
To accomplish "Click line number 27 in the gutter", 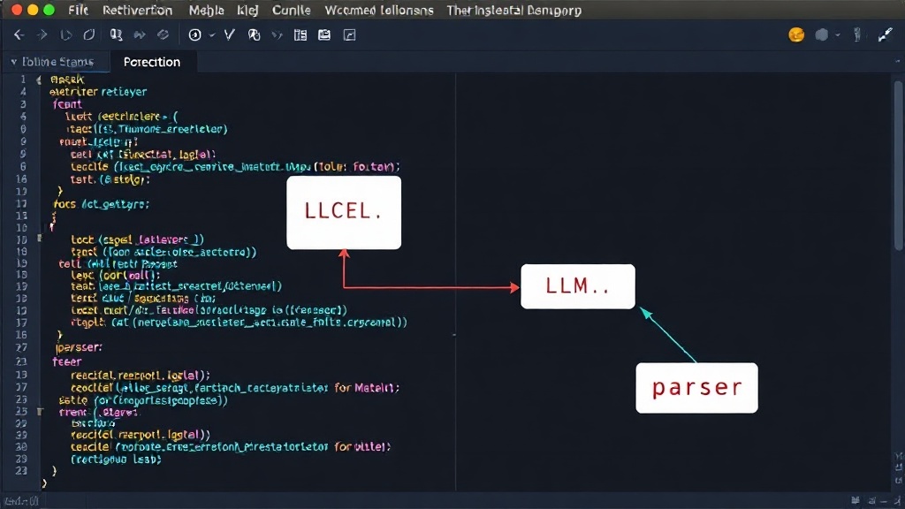I will (x=21, y=347).
